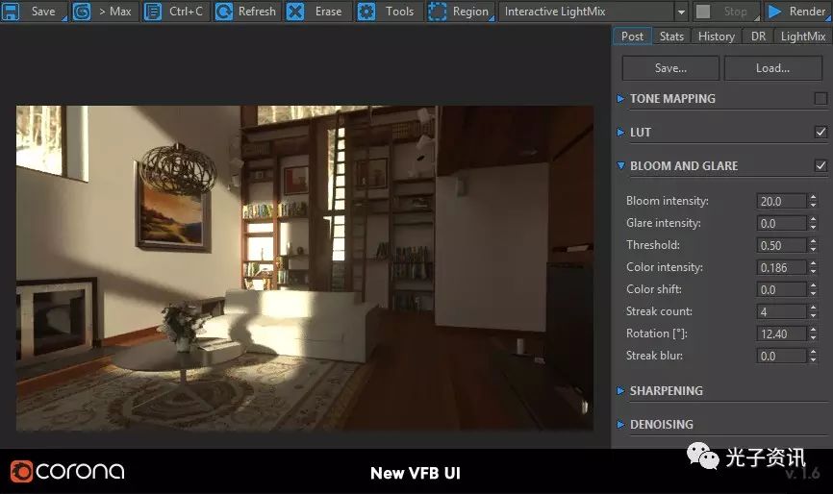Decrease Glare intensity with down spinner
Image resolution: width=833 pixels, height=494 pixels.
pyautogui.click(x=813, y=227)
